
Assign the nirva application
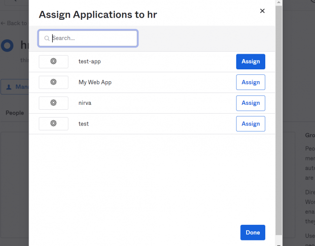click(x=251, y=103)
